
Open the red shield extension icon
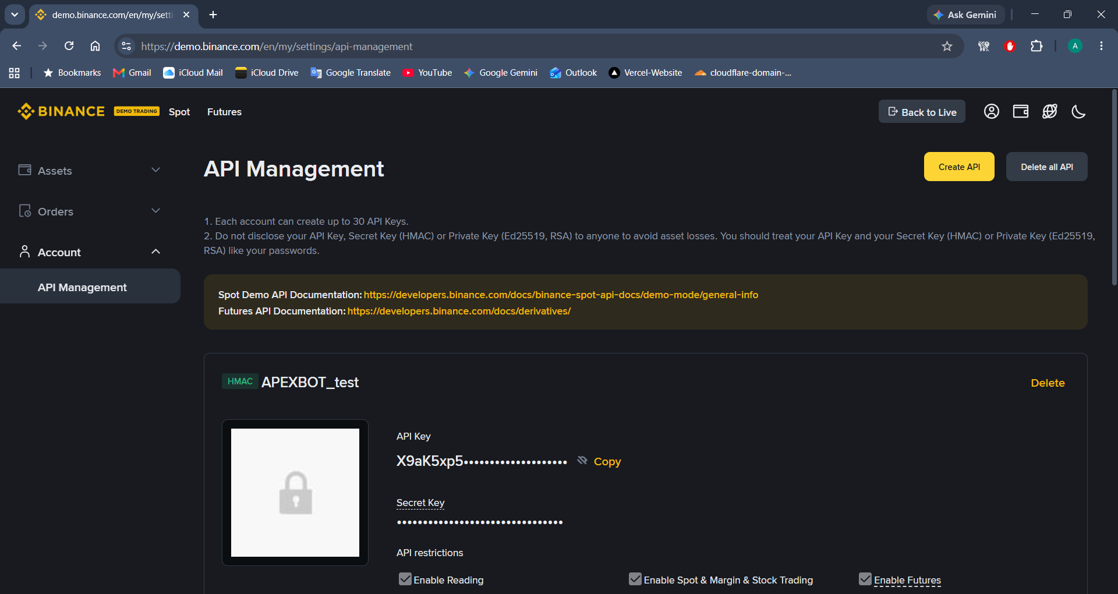[1010, 46]
